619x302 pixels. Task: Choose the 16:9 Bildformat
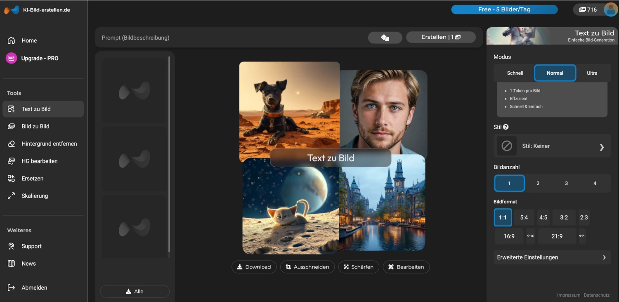tap(509, 236)
